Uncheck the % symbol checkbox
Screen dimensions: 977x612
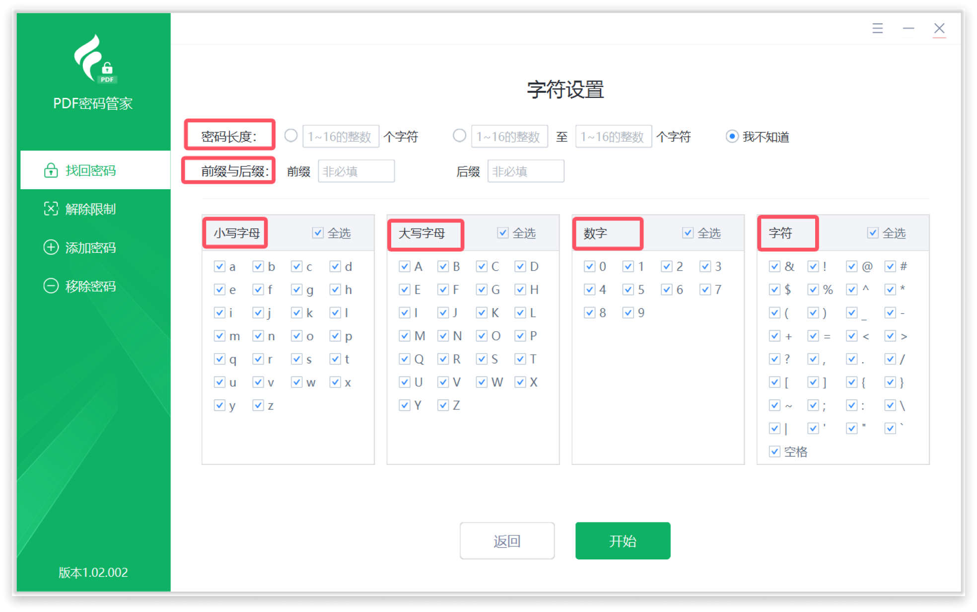click(x=813, y=289)
